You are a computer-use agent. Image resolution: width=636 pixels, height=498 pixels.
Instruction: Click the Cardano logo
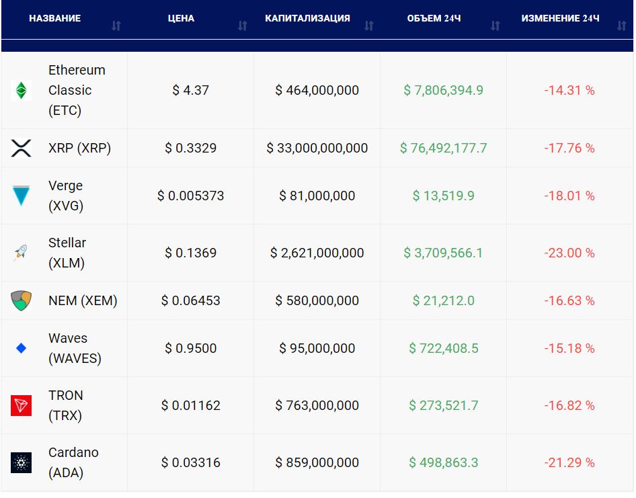[21, 462]
